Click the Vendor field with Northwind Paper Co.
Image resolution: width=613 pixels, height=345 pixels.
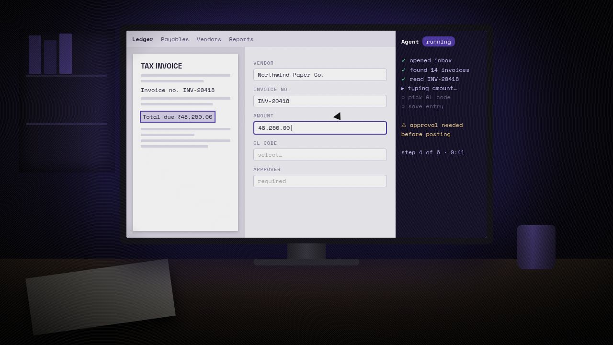[x=320, y=75]
